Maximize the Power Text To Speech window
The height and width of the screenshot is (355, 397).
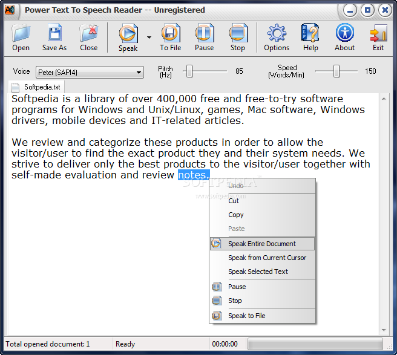(367, 10)
